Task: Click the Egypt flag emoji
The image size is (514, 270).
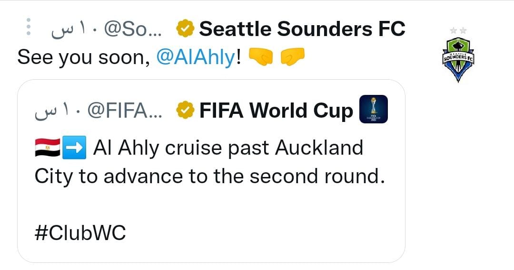Action: (x=47, y=148)
